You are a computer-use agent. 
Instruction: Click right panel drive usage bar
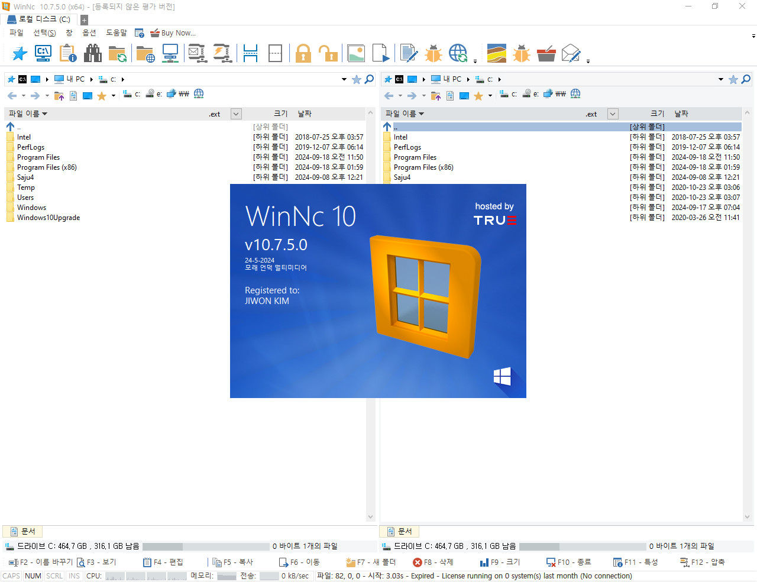click(583, 547)
